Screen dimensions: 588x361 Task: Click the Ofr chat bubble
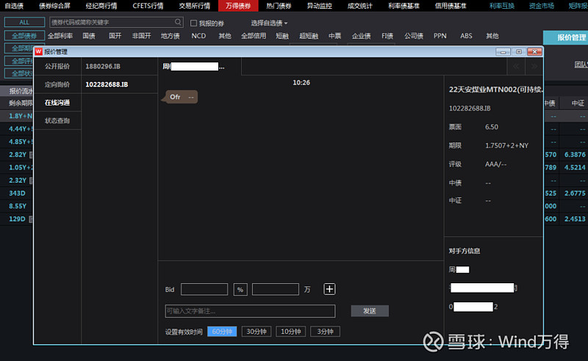pos(181,97)
